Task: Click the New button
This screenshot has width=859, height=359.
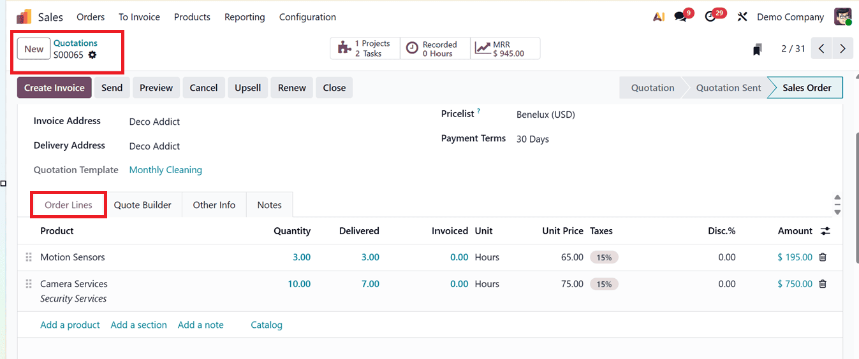Action: 34,49
